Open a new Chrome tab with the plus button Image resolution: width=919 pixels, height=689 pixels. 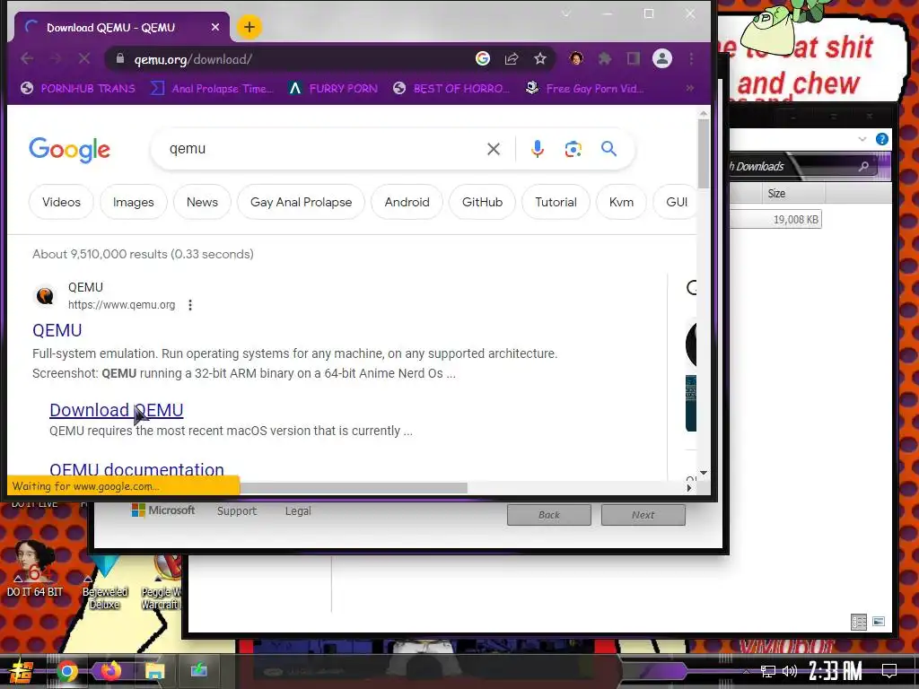coord(249,27)
